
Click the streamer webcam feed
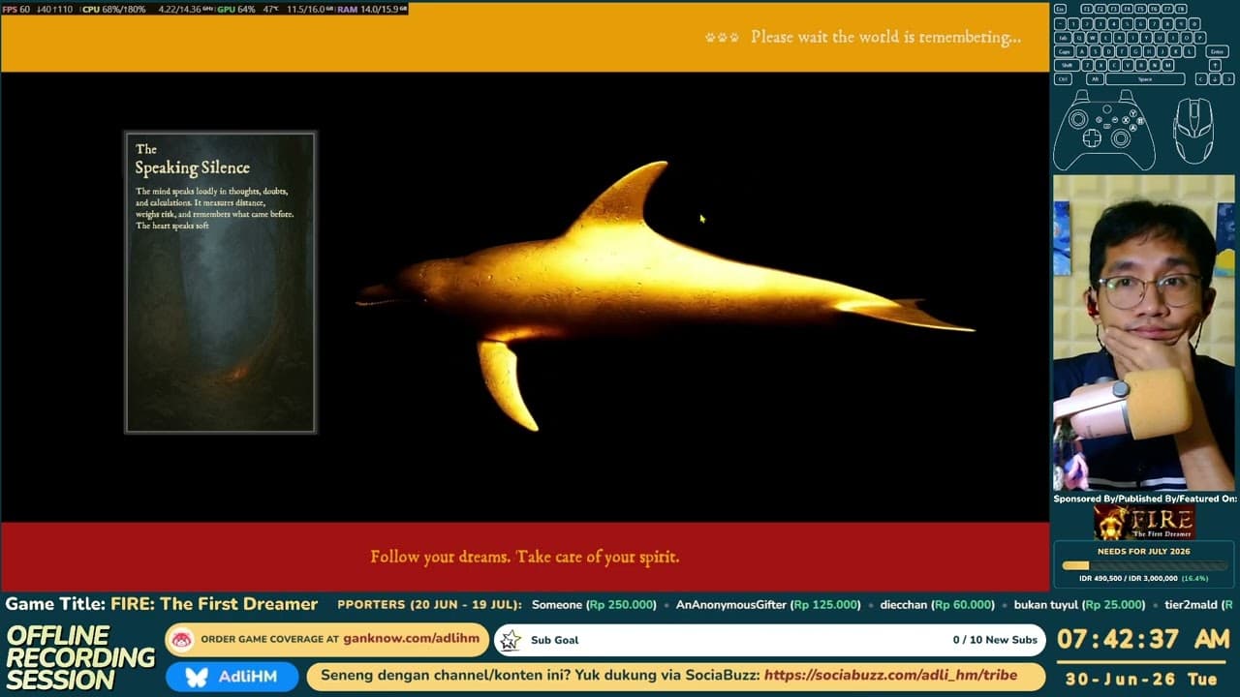[x=1144, y=333]
